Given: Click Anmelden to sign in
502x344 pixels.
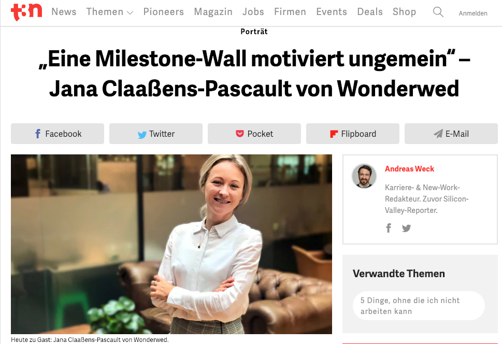Looking at the screenshot, I should click(x=473, y=13).
